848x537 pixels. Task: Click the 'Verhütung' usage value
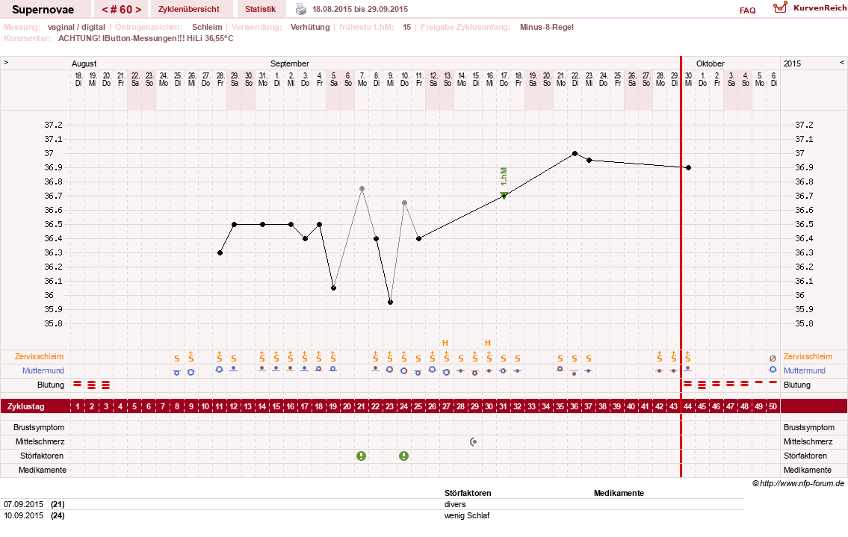(x=310, y=27)
